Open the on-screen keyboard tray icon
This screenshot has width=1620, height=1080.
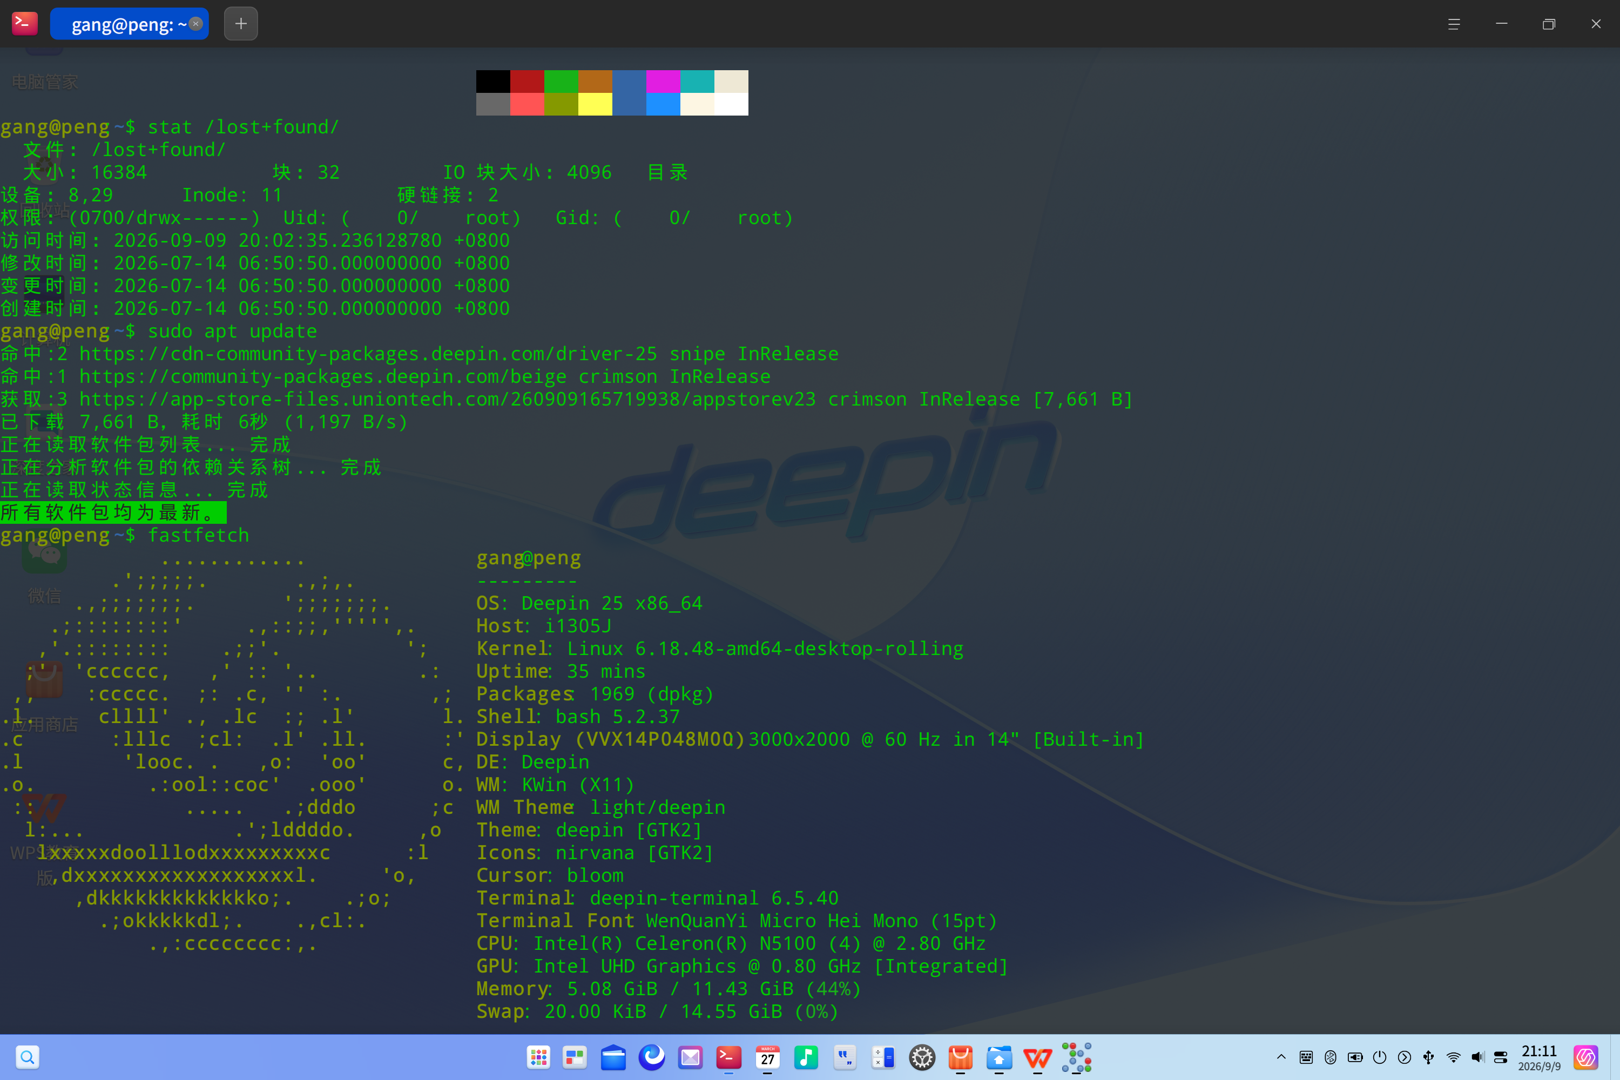coord(1306,1057)
